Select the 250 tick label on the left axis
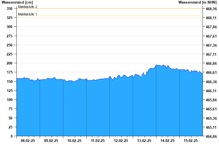The image size is (219, 151). tap(10, 45)
